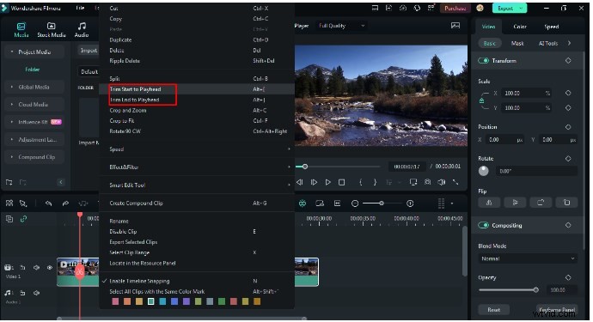Show more tabs with the chevron beside AI Tools

569,43
